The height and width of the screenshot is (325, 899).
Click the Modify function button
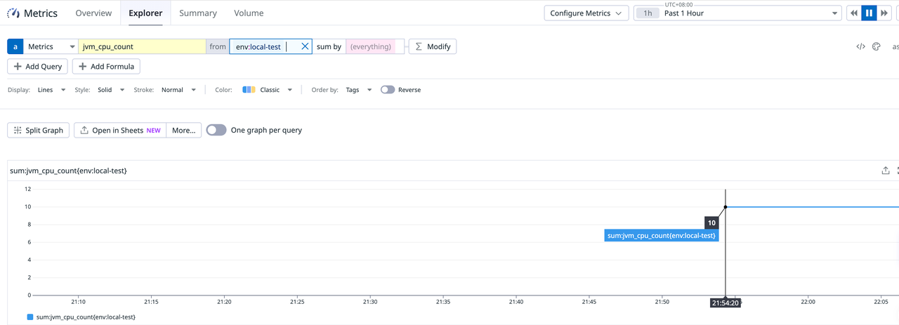coord(433,46)
